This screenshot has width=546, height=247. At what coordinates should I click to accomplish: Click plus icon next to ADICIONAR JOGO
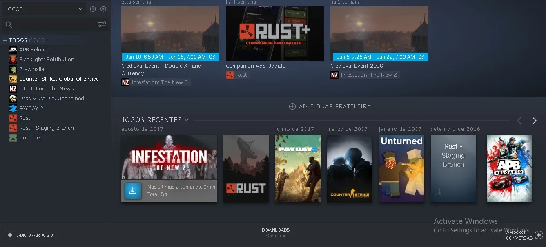pos(10,235)
